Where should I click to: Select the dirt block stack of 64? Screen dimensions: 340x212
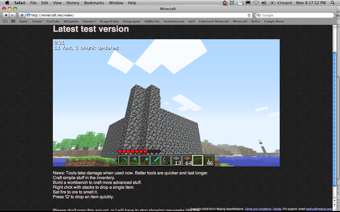187,161
